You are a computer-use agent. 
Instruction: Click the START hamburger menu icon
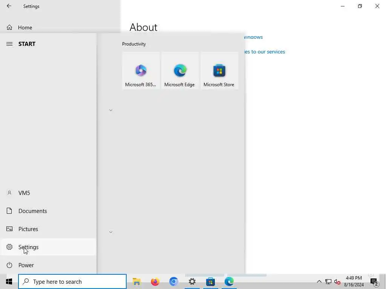(x=9, y=44)
